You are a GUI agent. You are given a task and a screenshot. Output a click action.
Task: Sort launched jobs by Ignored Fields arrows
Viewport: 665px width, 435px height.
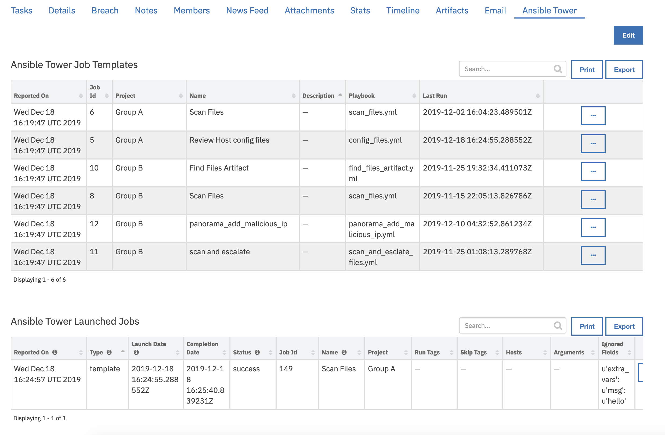(630, 353)
